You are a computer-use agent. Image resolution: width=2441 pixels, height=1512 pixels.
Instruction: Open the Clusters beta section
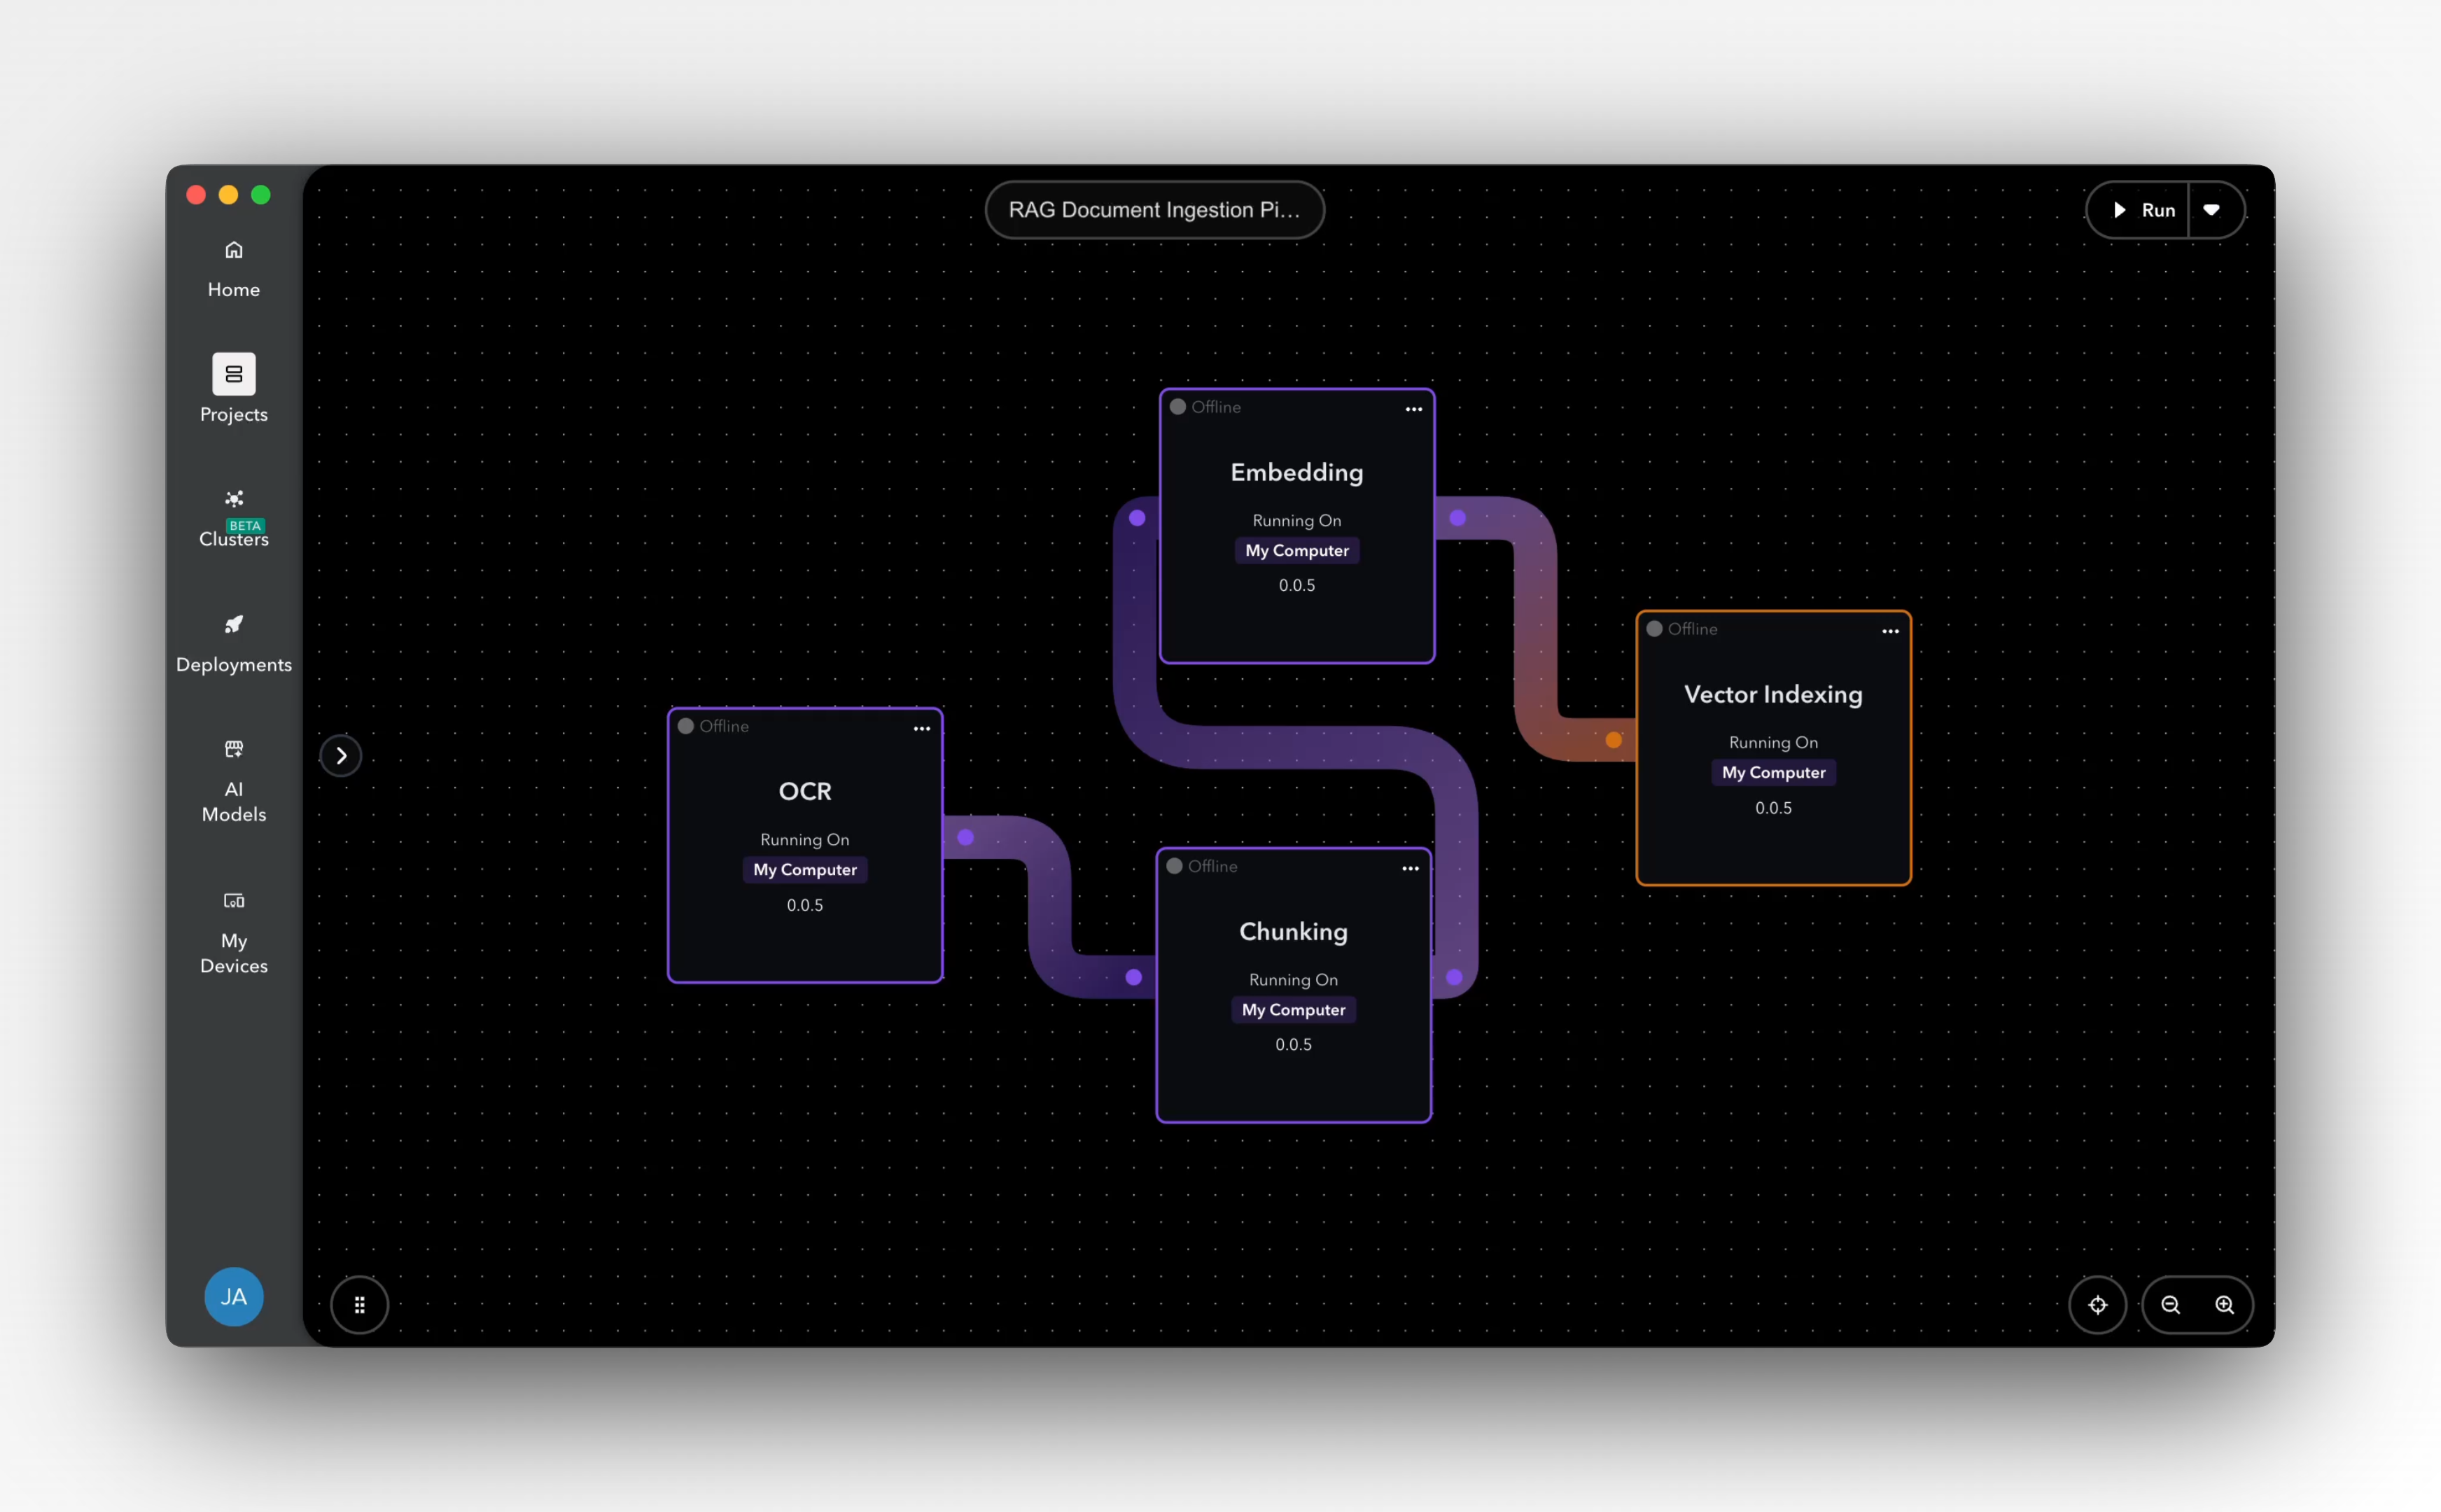tap(233, 519)
